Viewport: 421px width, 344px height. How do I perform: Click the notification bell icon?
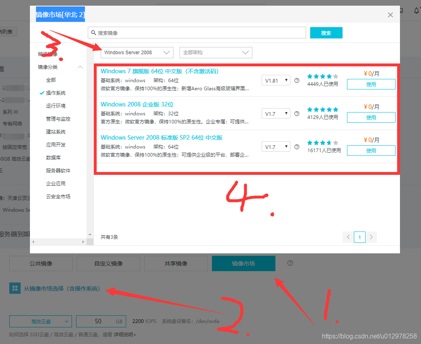click(417, 11)
